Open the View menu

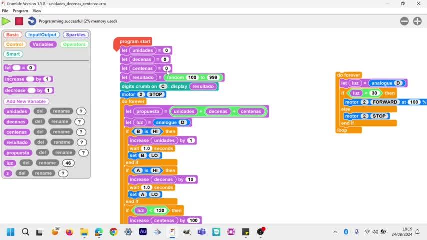37,11
